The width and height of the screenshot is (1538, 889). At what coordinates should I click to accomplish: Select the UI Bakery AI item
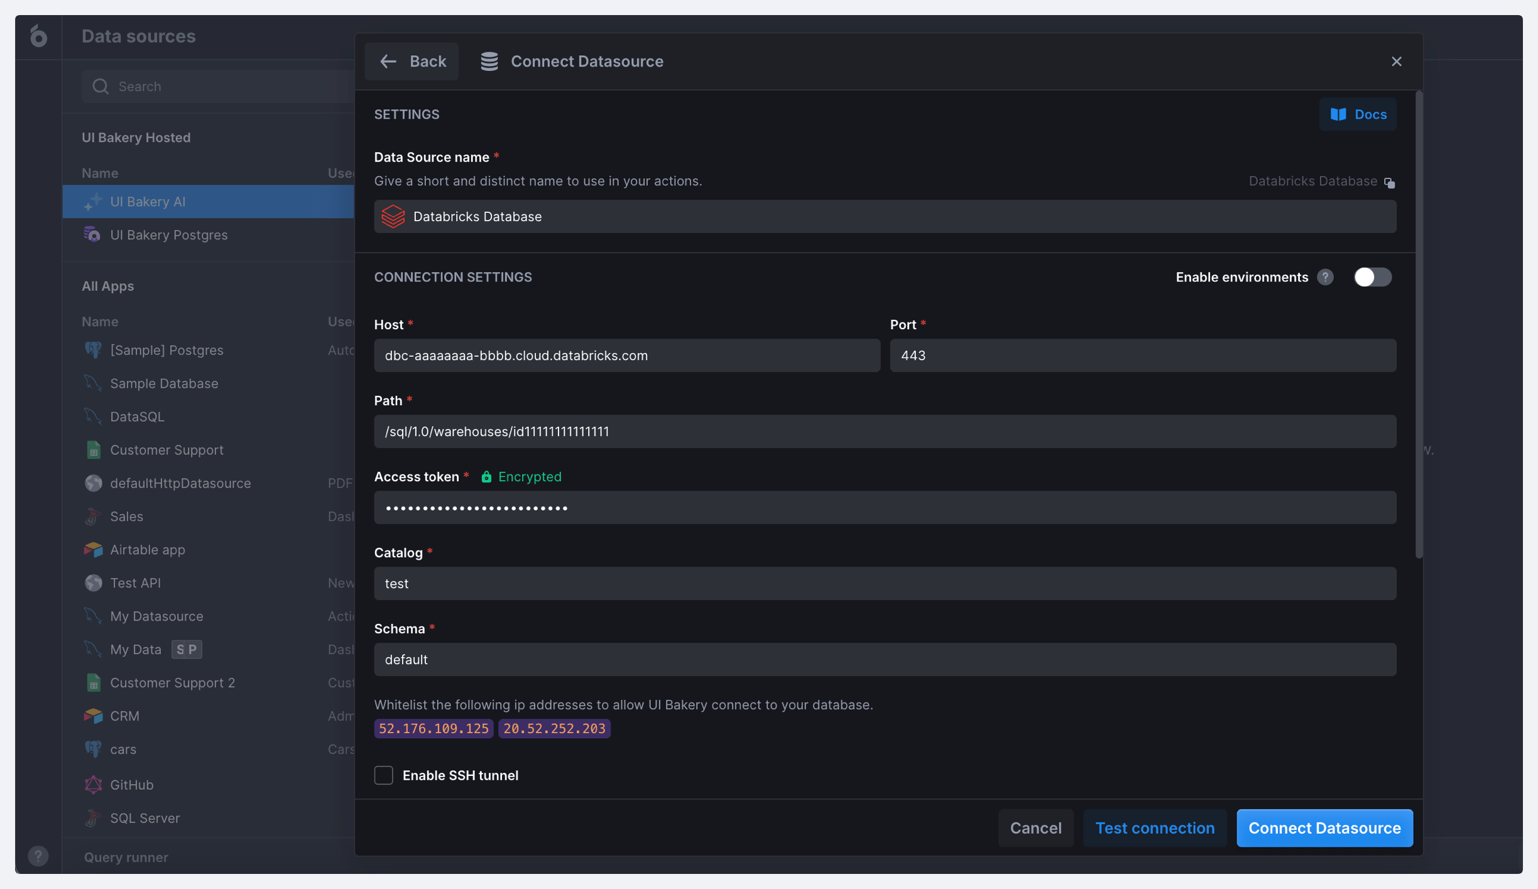148,202
